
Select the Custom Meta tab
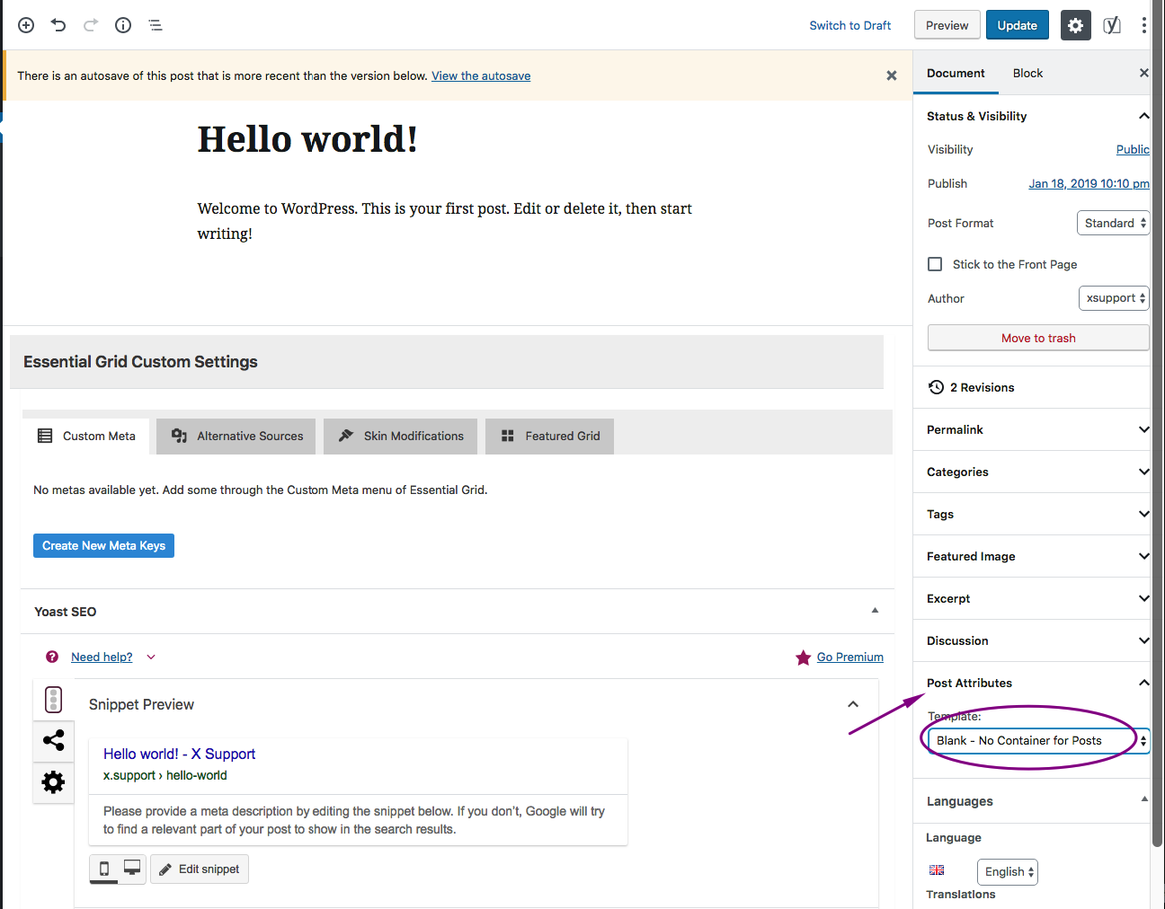pyautogui.click(x=86, y=436)
